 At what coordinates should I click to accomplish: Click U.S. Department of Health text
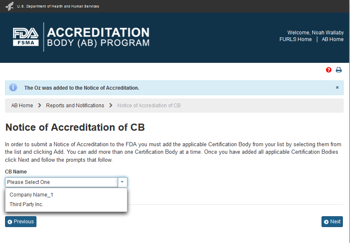coord(58,6)
